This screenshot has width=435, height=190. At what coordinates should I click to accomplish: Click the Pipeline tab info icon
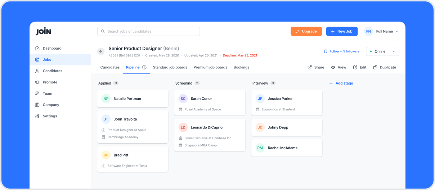coord(144,67)
